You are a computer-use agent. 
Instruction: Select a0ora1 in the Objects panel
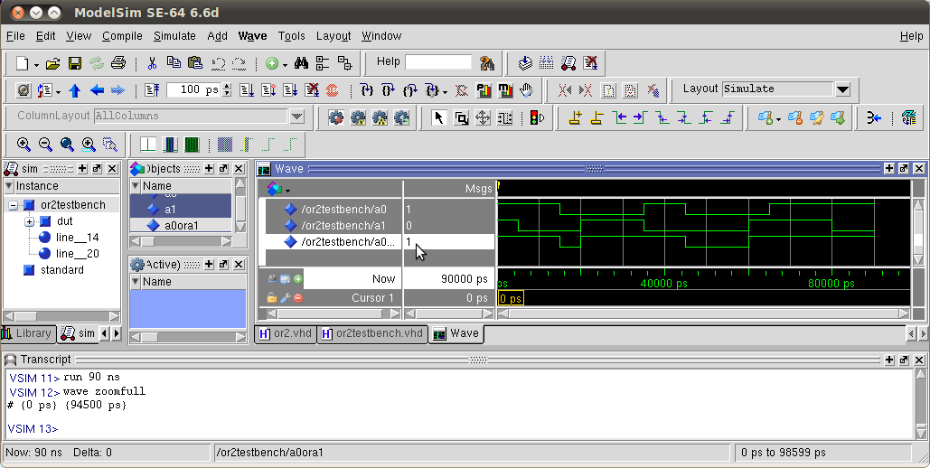181,225
